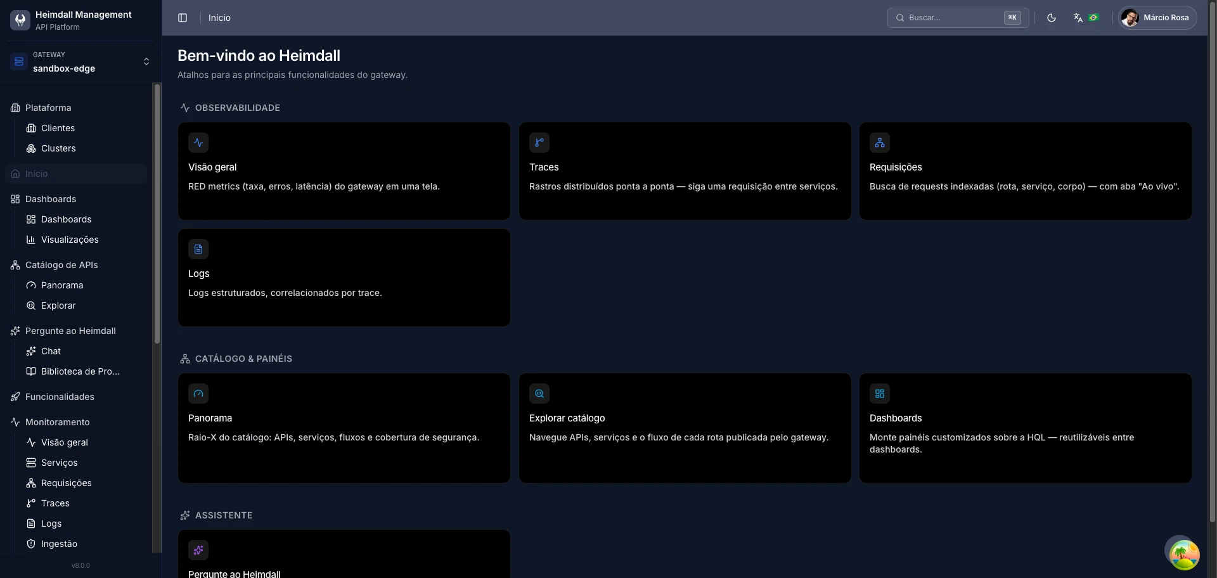Open the Explorar catálogo card
Image resolution: width=1217 pixels, height=578 pixels.
tap(685, 428)
